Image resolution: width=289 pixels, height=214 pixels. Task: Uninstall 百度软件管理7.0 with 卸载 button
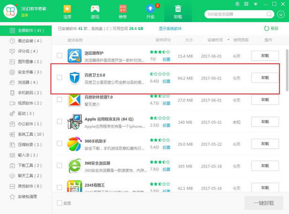click(265, 99)
